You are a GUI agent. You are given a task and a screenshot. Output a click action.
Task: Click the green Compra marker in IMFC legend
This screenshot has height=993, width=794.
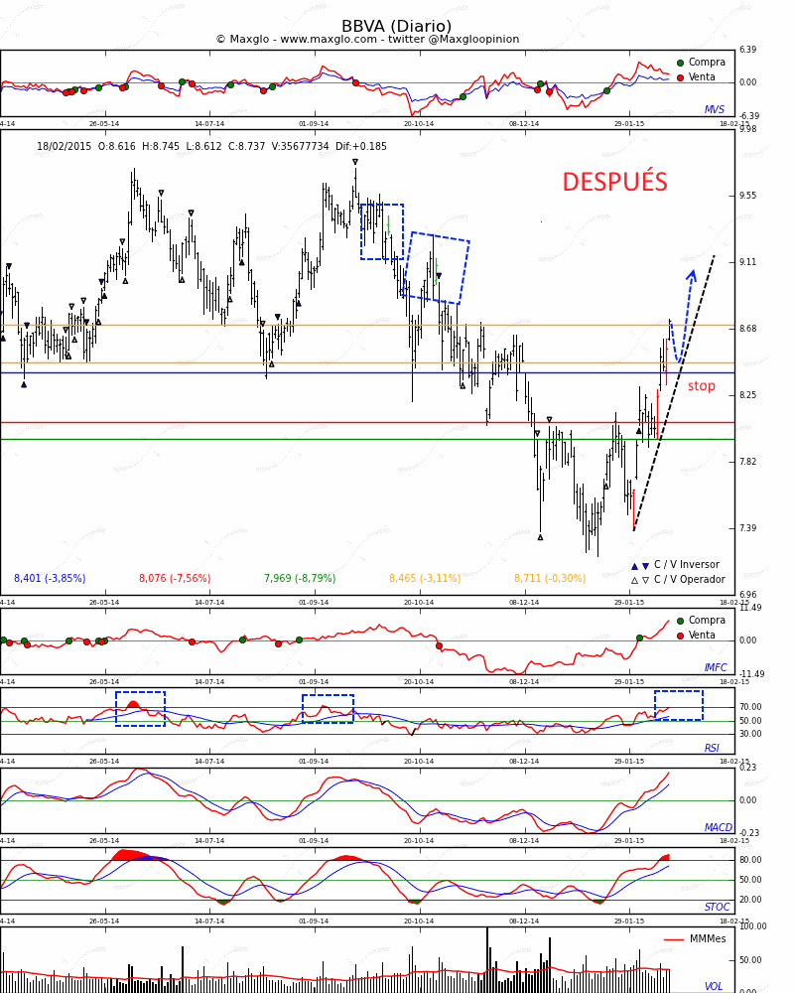click(x=681, y=622)
